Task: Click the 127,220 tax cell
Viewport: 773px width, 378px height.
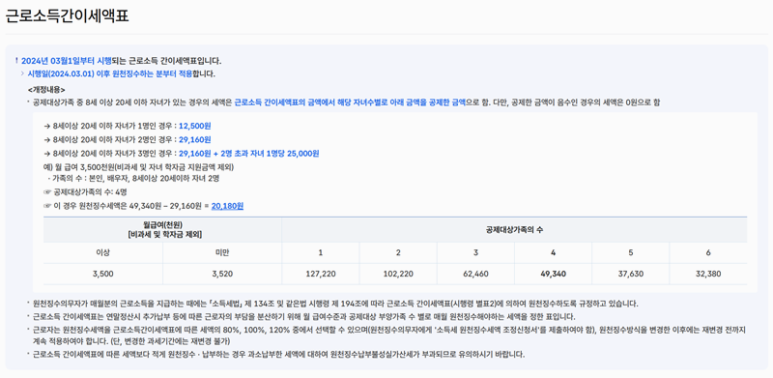Action: pyautogui.click(x=321, y=274)
